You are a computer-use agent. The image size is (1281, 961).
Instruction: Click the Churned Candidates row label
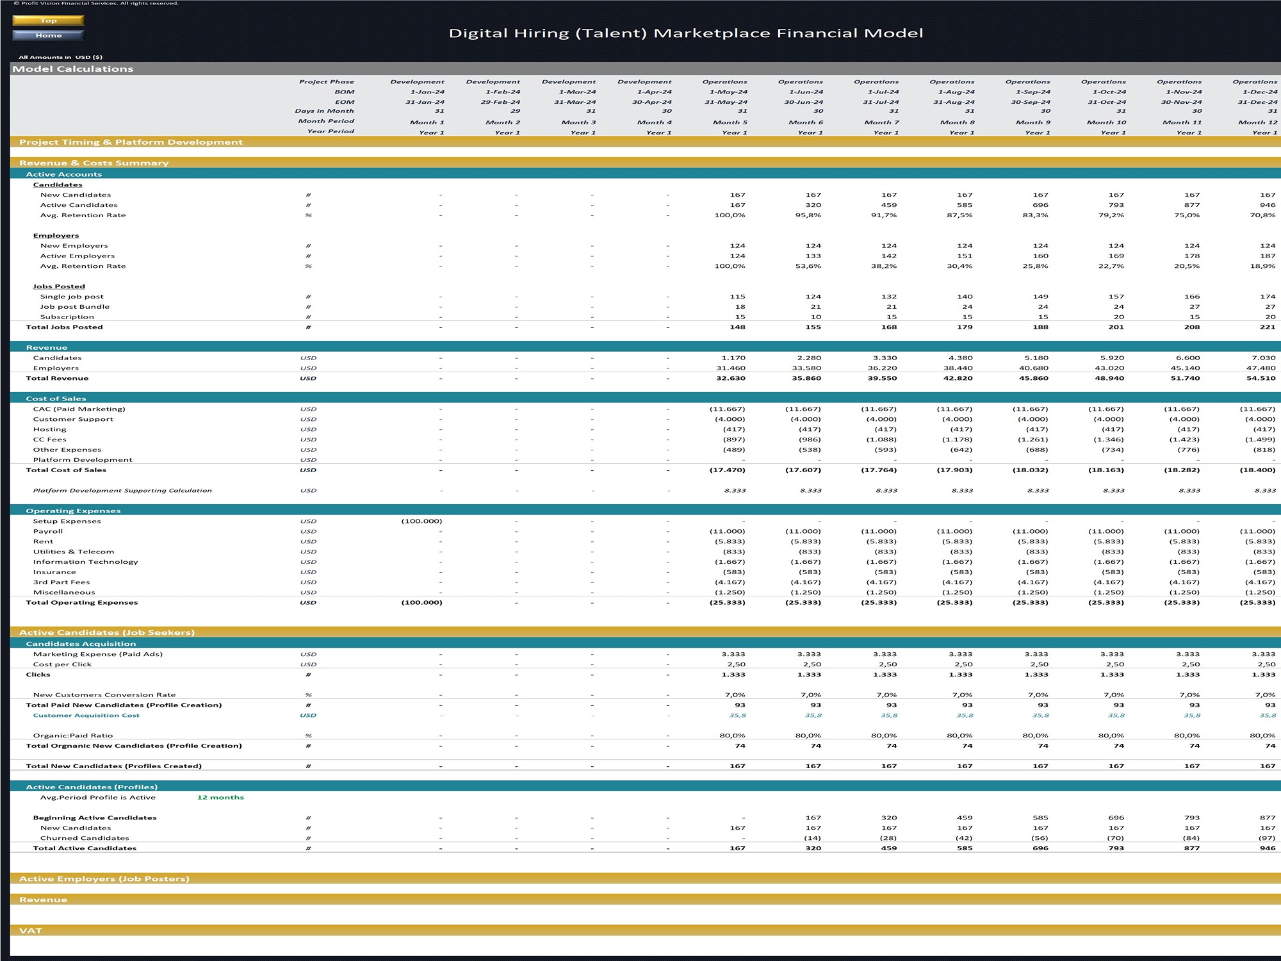click(x=85, y=838)
